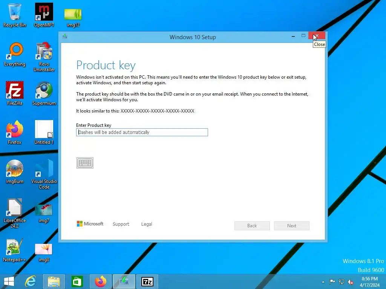Open 7-Zip from the taskbar

pos(147,281)
